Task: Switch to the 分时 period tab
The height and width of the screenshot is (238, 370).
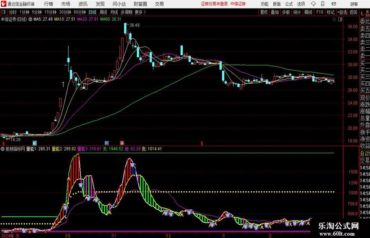Action: pyautogui.click(x=13, y=12)
